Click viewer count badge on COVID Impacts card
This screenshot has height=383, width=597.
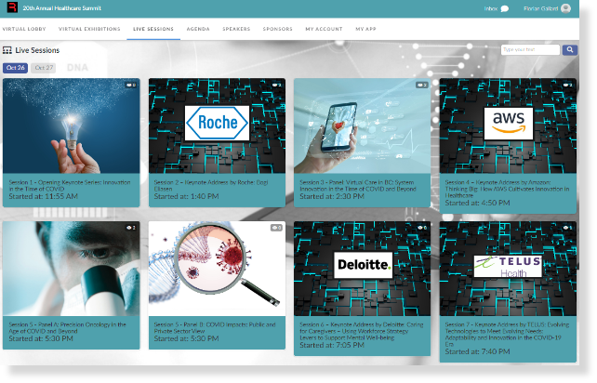coord(277,228)
